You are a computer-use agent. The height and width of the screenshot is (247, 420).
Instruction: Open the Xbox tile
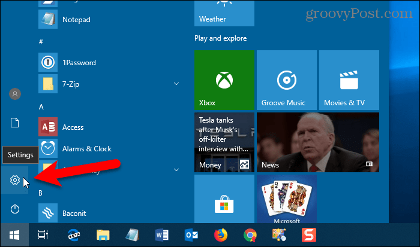[x=224, y=80]
